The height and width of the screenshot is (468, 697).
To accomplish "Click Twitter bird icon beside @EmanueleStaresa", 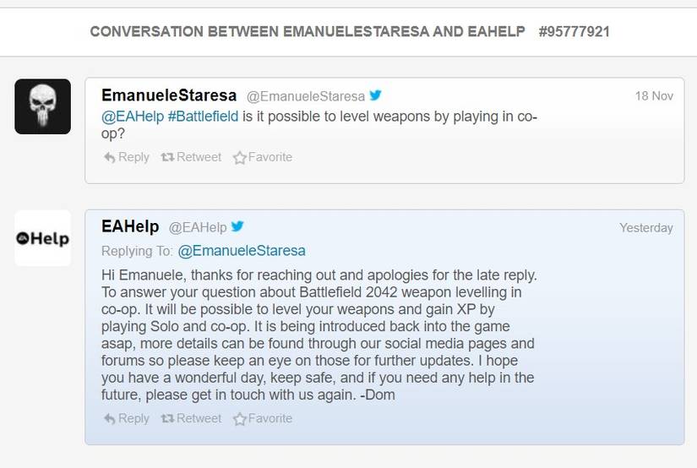I will tap(375, 95).
